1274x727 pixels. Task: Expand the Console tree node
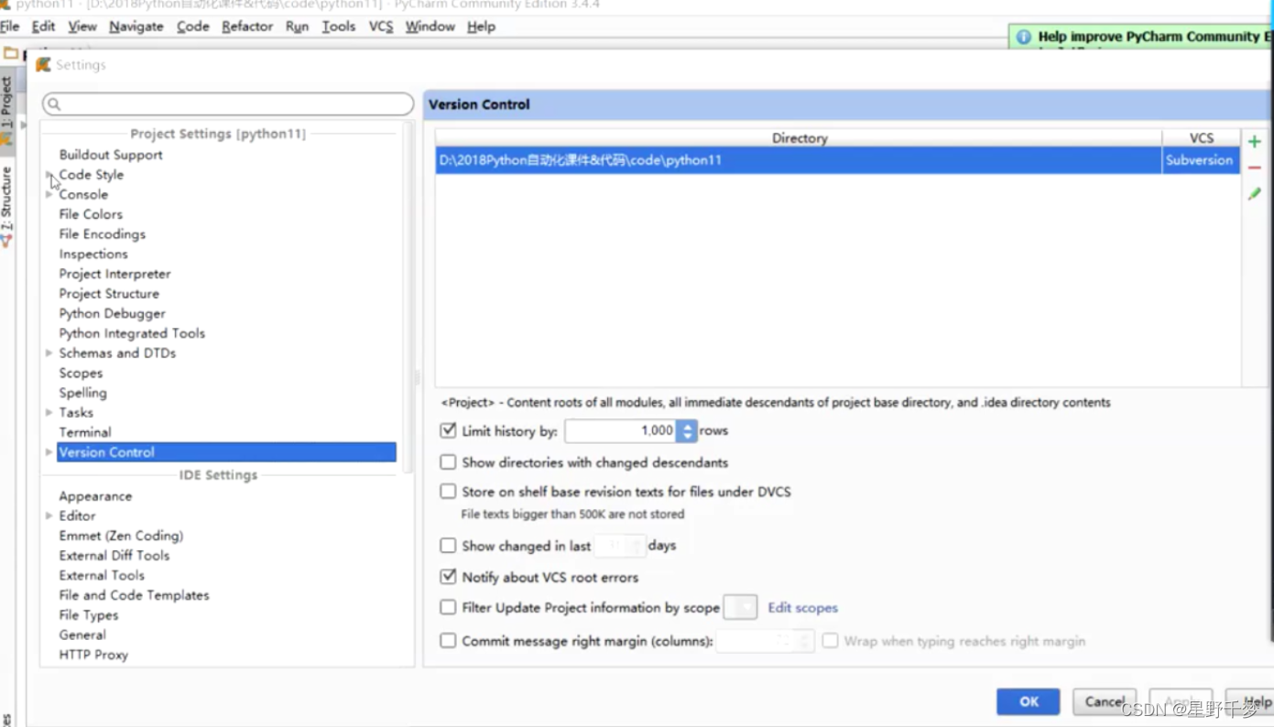[49, 194]
